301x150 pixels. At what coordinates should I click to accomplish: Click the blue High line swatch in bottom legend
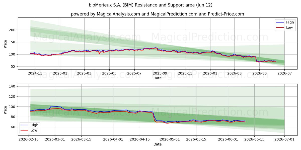point(25,125)
